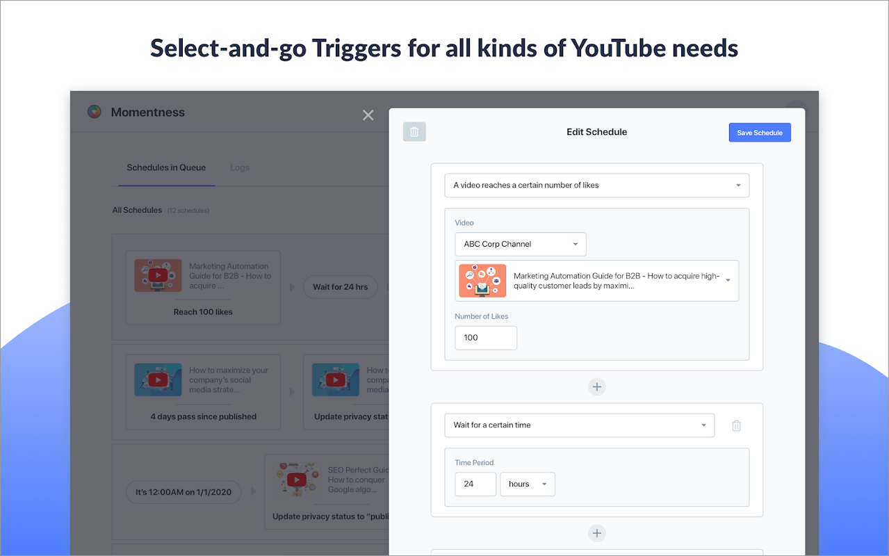Click the Momentness logo icon
Viewport: 889px width, 556px height.
[x=95, y=112]
